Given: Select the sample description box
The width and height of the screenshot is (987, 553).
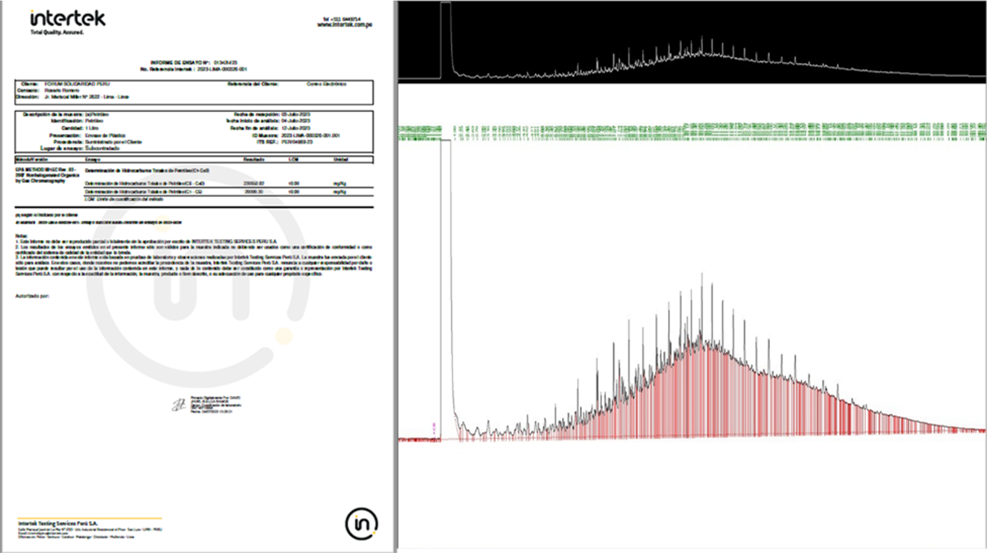Looking at the screenshot, I should click(x=194, y=131).
